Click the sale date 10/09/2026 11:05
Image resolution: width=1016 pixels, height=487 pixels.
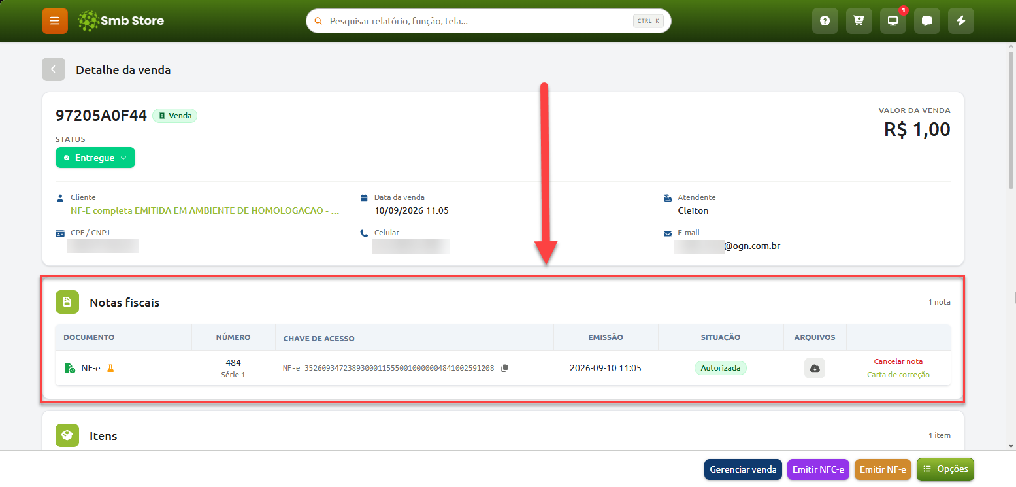tap(412, 210)
